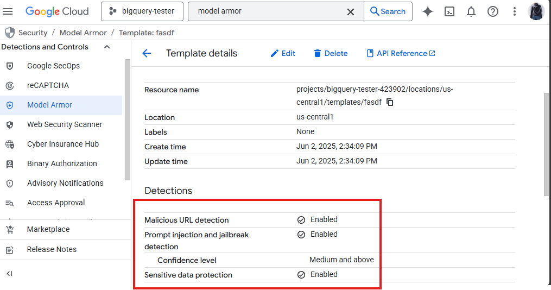Open the three-dot settings menu

point(515,11)
